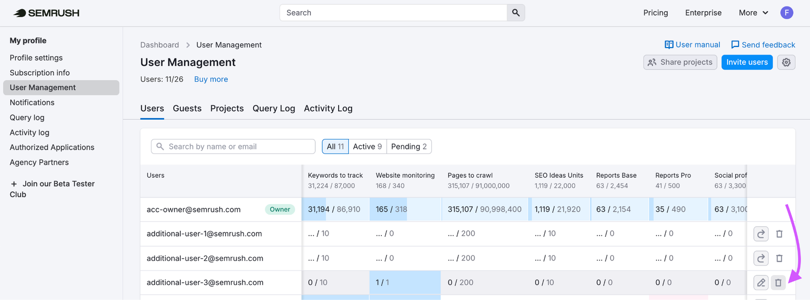Click the Invite users button
Screen dimensions: 810x300
tap(747, 62)
